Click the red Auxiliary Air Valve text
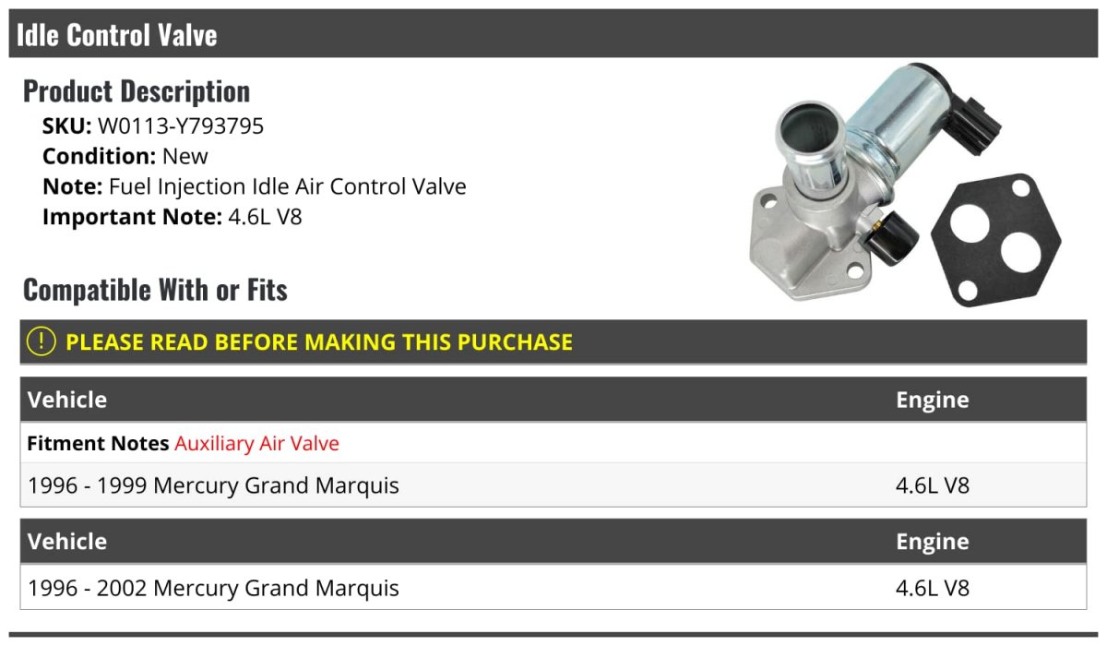 point(256,444)
